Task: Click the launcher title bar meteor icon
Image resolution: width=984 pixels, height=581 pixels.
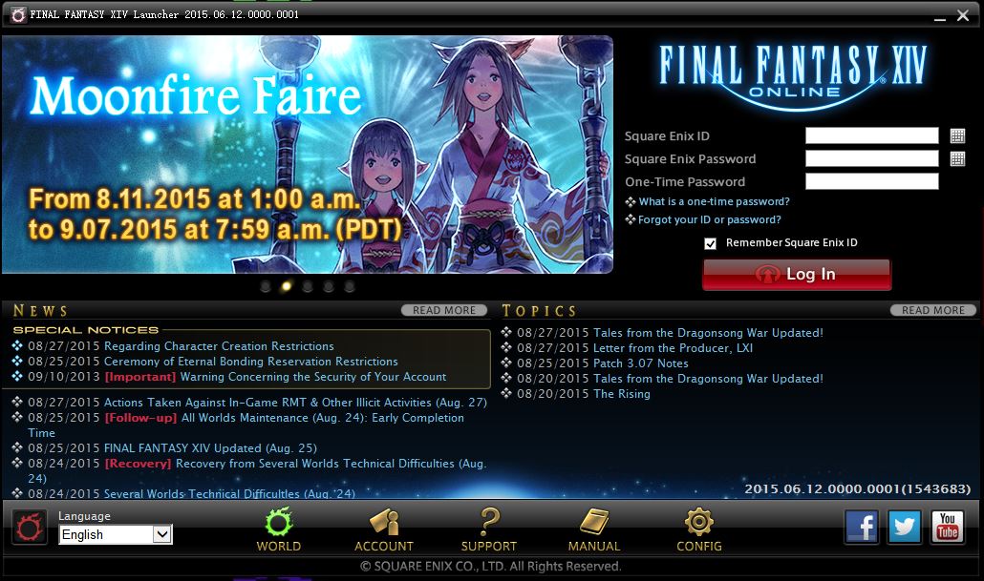Action: tap(18, 15)
